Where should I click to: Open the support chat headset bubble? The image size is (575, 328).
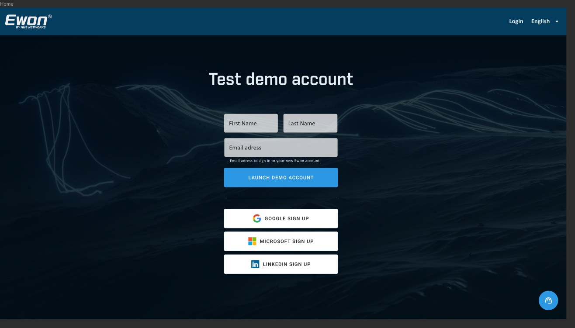(548, 300)
